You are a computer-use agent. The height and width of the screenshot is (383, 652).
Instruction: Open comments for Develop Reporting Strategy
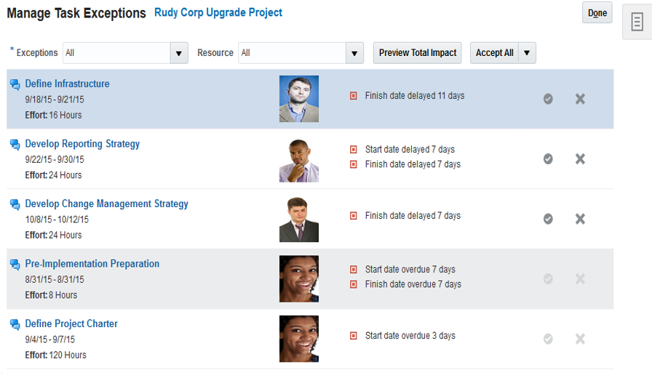point(15,145)
